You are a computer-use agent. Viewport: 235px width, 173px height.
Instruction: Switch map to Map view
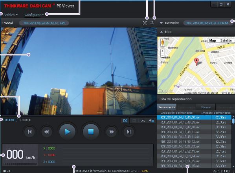213,40
